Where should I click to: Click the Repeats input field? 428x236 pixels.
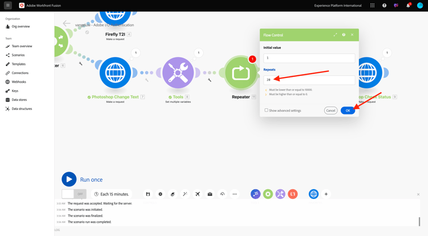[x=309, y=80]
